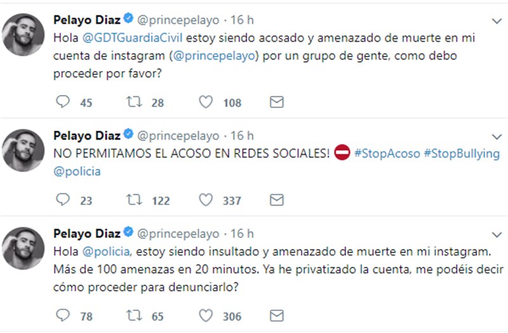Retweet the tweet with 122 retweets
The height and width of the screenshot is (333, 508).
134,200
